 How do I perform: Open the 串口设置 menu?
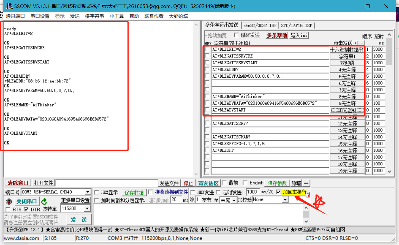point(40,16)
